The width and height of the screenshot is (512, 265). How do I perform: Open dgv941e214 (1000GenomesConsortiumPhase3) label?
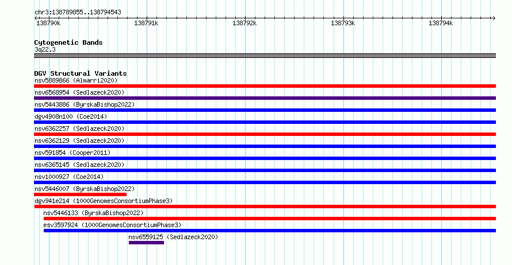pyautogui.click(x=104, y=201)
